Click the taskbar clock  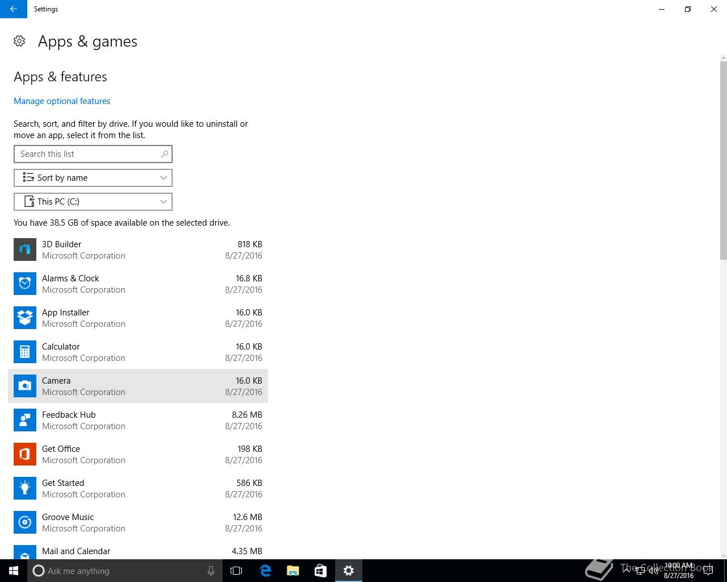[679, 571]
